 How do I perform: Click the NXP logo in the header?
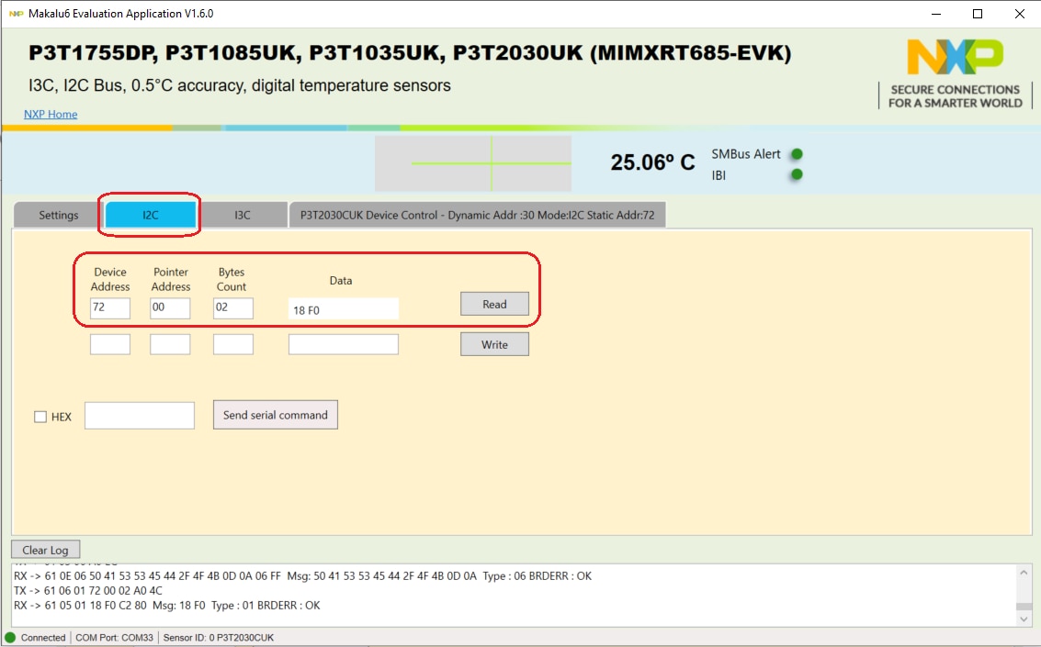(x=955, y=57)
